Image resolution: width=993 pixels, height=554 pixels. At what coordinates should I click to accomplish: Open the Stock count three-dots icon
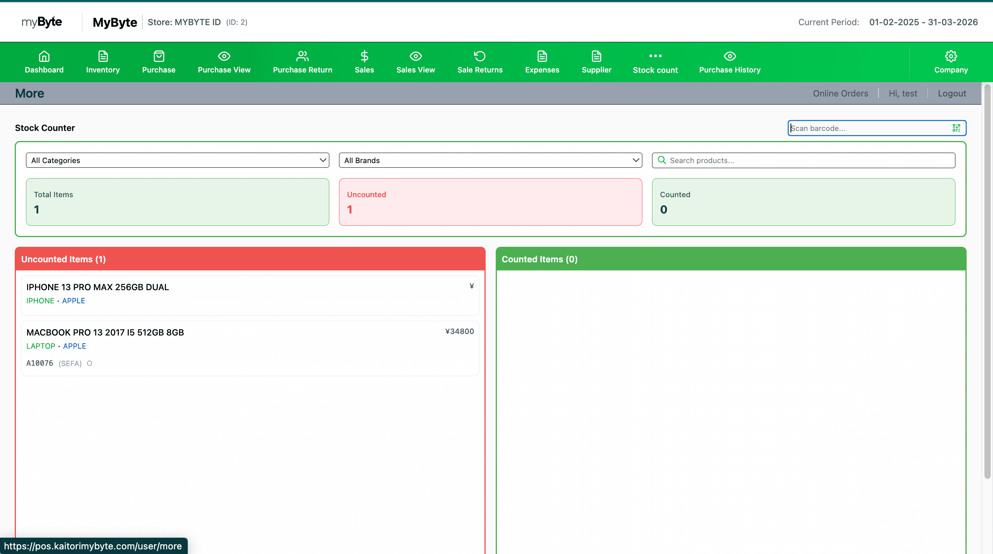[655, 57]
